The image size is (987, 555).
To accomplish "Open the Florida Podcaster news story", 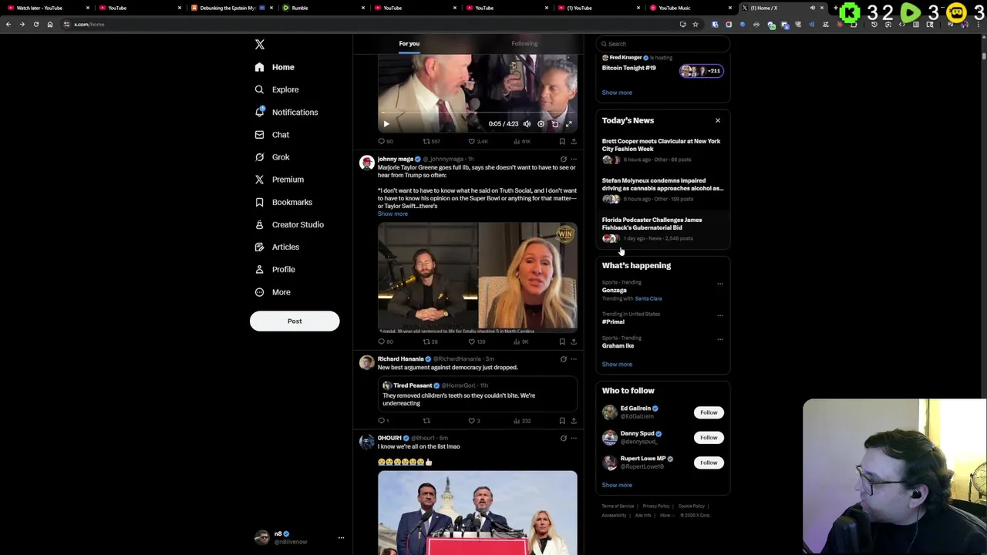I will tap(662, 230).
